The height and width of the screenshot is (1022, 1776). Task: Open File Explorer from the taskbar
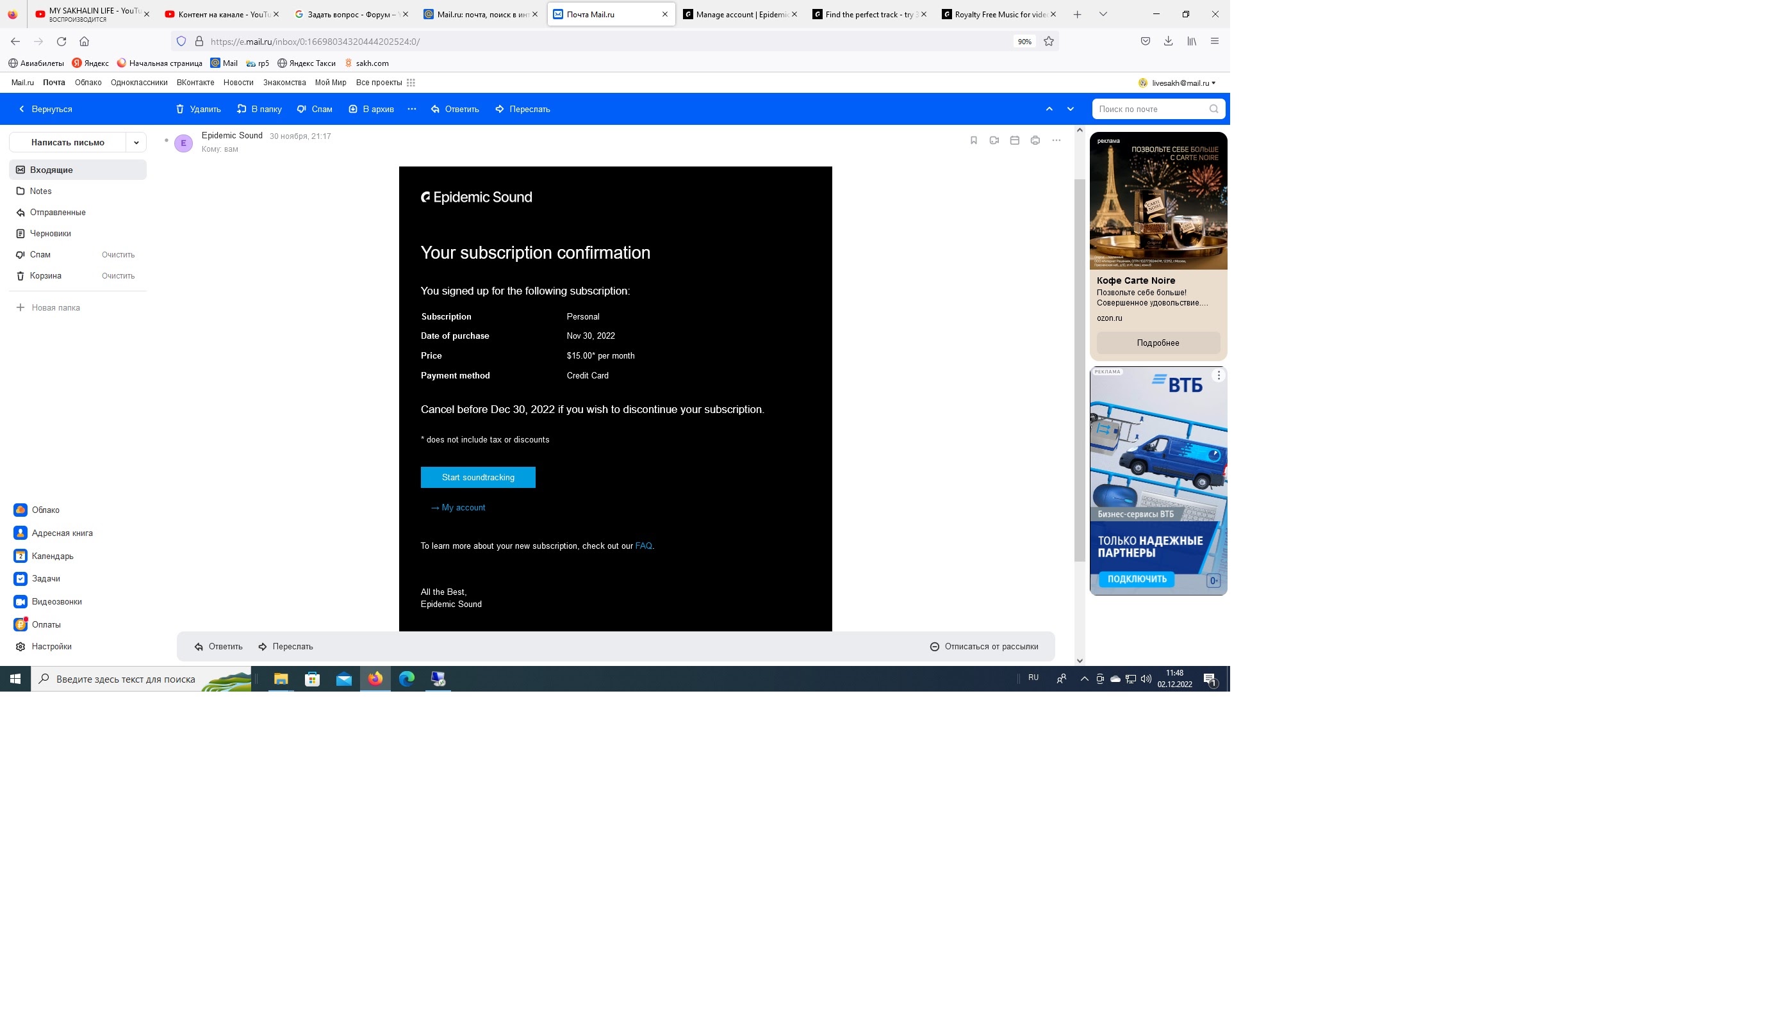click(281, 679)
